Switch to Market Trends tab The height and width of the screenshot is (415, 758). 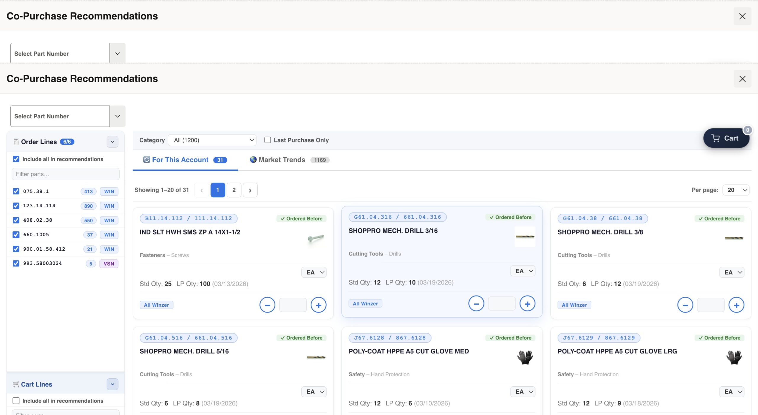(289, 160)
